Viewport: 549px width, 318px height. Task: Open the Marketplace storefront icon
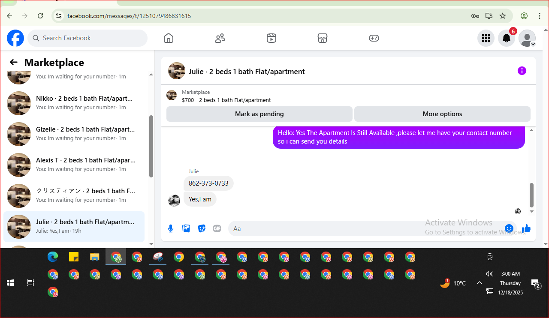[323, 38]
